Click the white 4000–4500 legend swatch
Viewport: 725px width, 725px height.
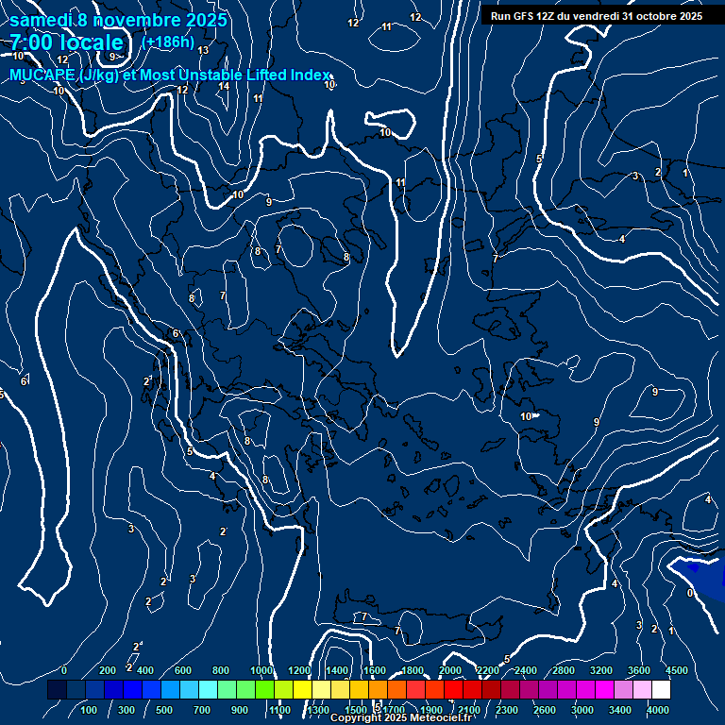point(661,689)
